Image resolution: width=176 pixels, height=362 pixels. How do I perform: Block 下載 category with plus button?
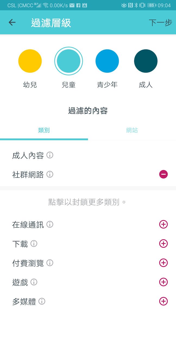pos(163,244)
